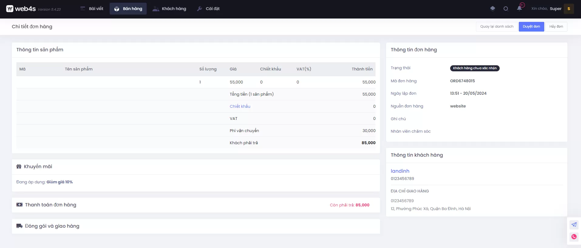The height and width of the screenshot is (248, 581).
Task: Click the money icon beside Thanh toán
Action: pyautogui.click(x=19, y=205)
